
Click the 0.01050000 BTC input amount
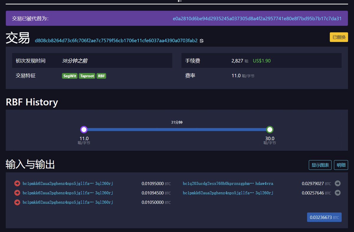pos(156,202)
